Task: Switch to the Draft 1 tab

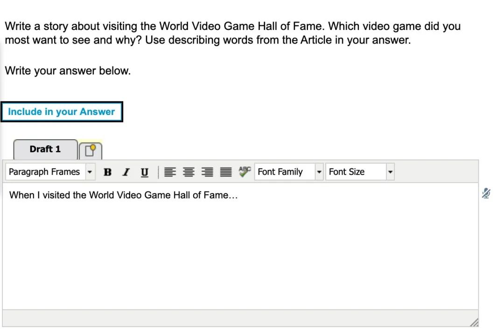Action: (45, 150)
